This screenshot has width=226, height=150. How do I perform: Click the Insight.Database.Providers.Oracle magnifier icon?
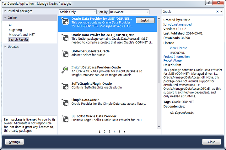(65, 70)
